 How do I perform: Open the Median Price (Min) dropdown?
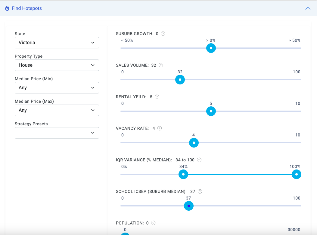(x=57, y=88)
